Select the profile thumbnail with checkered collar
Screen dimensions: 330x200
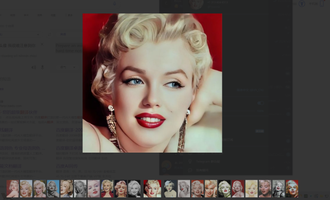click(67, 189)
